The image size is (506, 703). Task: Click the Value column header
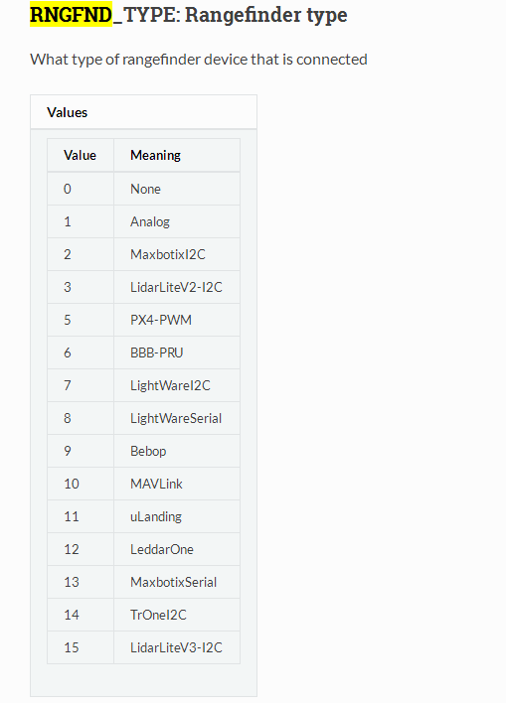[x=80, y=155]
